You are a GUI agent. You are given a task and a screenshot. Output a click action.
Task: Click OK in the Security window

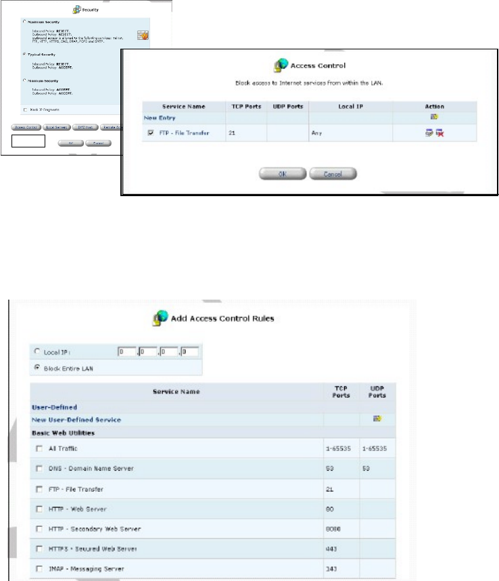pyautogui.click(x=71, y=143)
